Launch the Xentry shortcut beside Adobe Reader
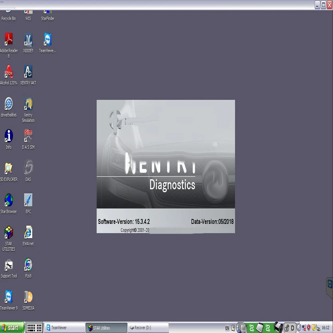The image size is (333, 333). tap(28, 43)
